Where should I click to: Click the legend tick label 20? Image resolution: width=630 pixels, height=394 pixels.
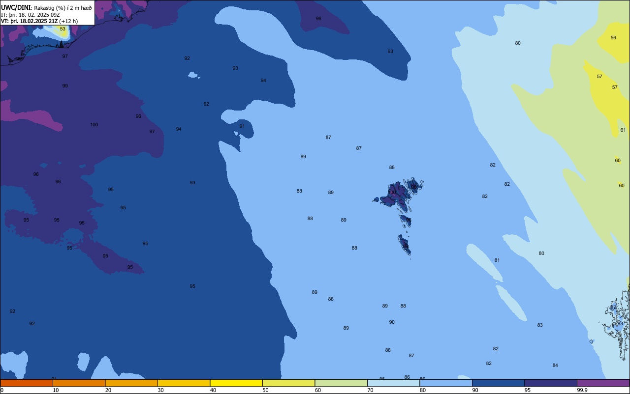point(108,390)
